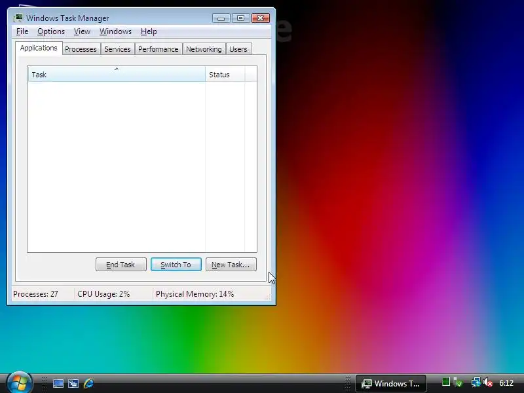
Task: Close the Windows Task Manager window
Action: [x=261, y=18]
